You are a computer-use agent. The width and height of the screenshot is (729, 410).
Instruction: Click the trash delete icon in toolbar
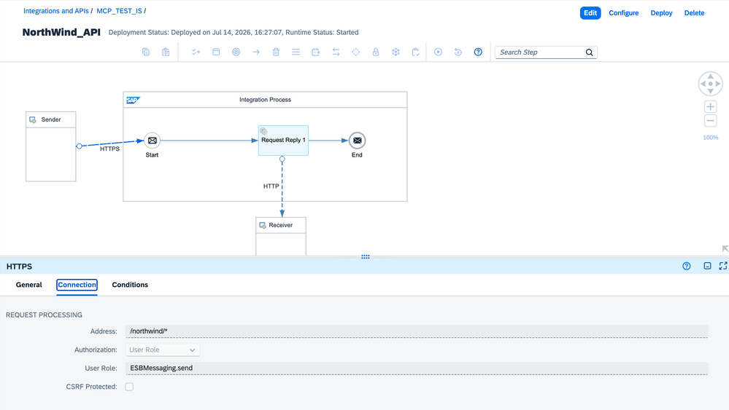(276, 52)
